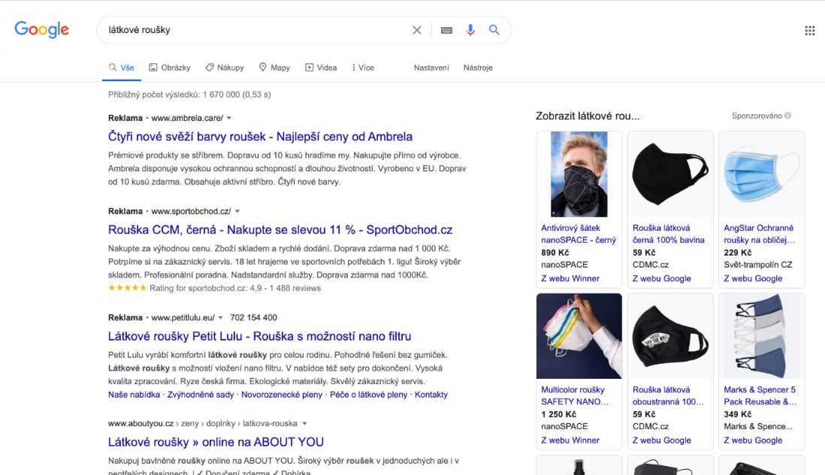Screen dimensions: 825x475
Task: Click Rouška látková oboustranná 100 title
Action: (x=668, y=395)
